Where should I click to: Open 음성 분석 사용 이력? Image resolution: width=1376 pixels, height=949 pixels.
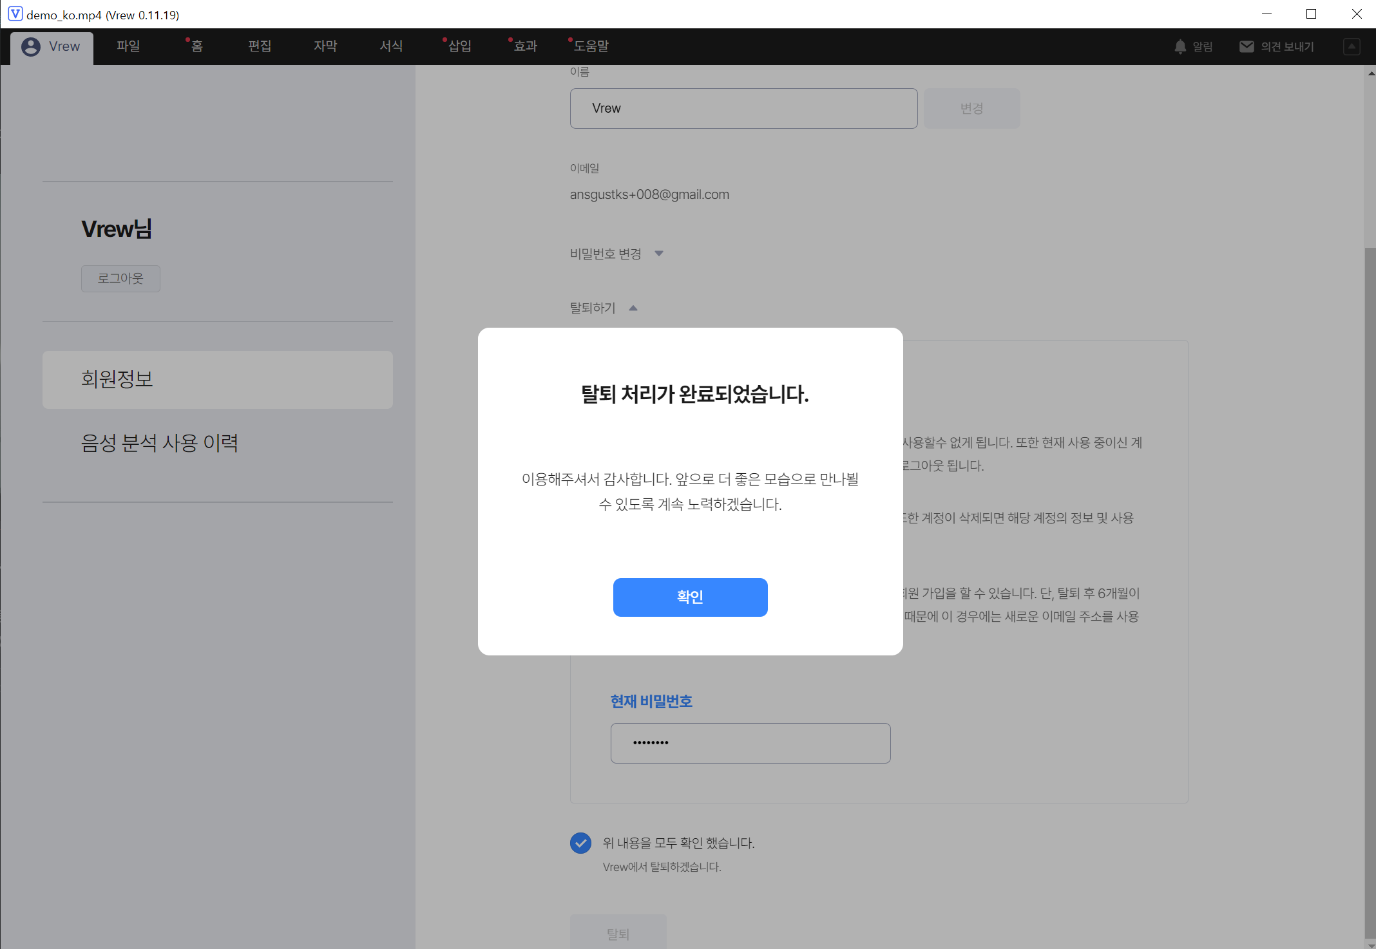pyautogui.click(x=159, y=442)
